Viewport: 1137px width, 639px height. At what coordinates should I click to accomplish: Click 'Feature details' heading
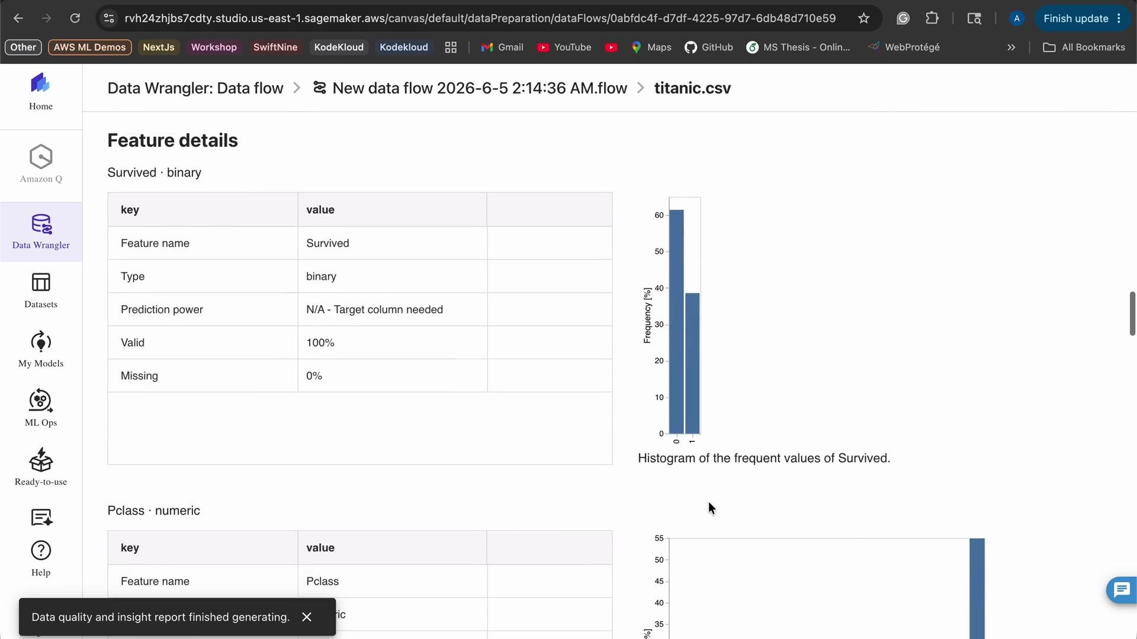(x=172, y=141)
